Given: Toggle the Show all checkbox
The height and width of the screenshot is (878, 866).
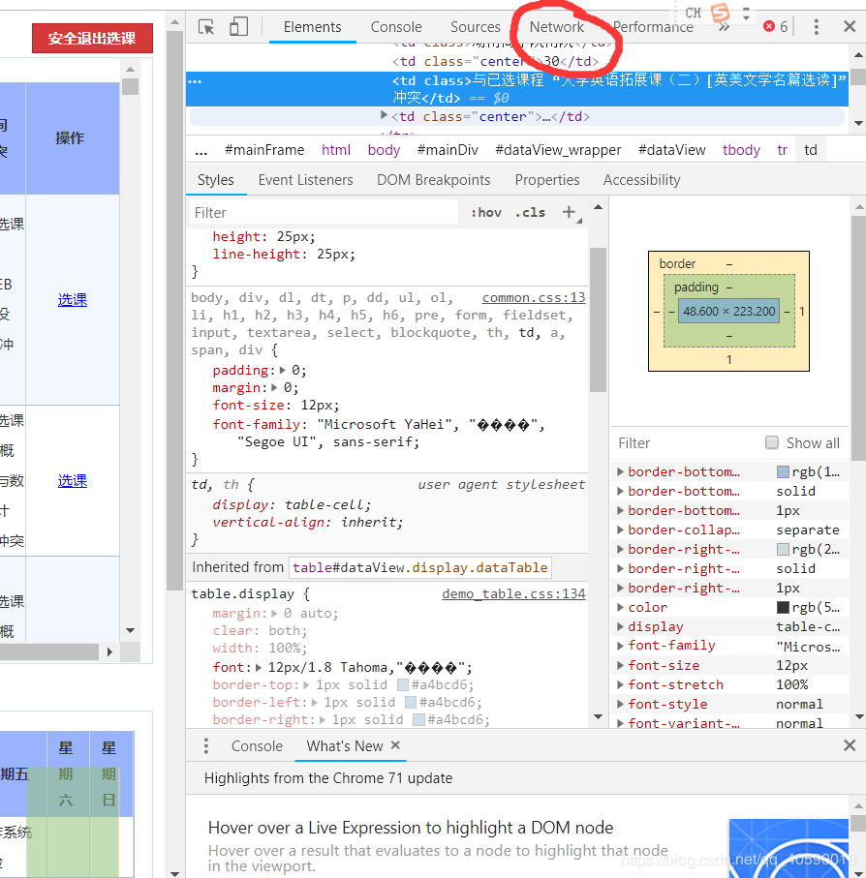Looking at the screenshot, I should click(772, 443).
